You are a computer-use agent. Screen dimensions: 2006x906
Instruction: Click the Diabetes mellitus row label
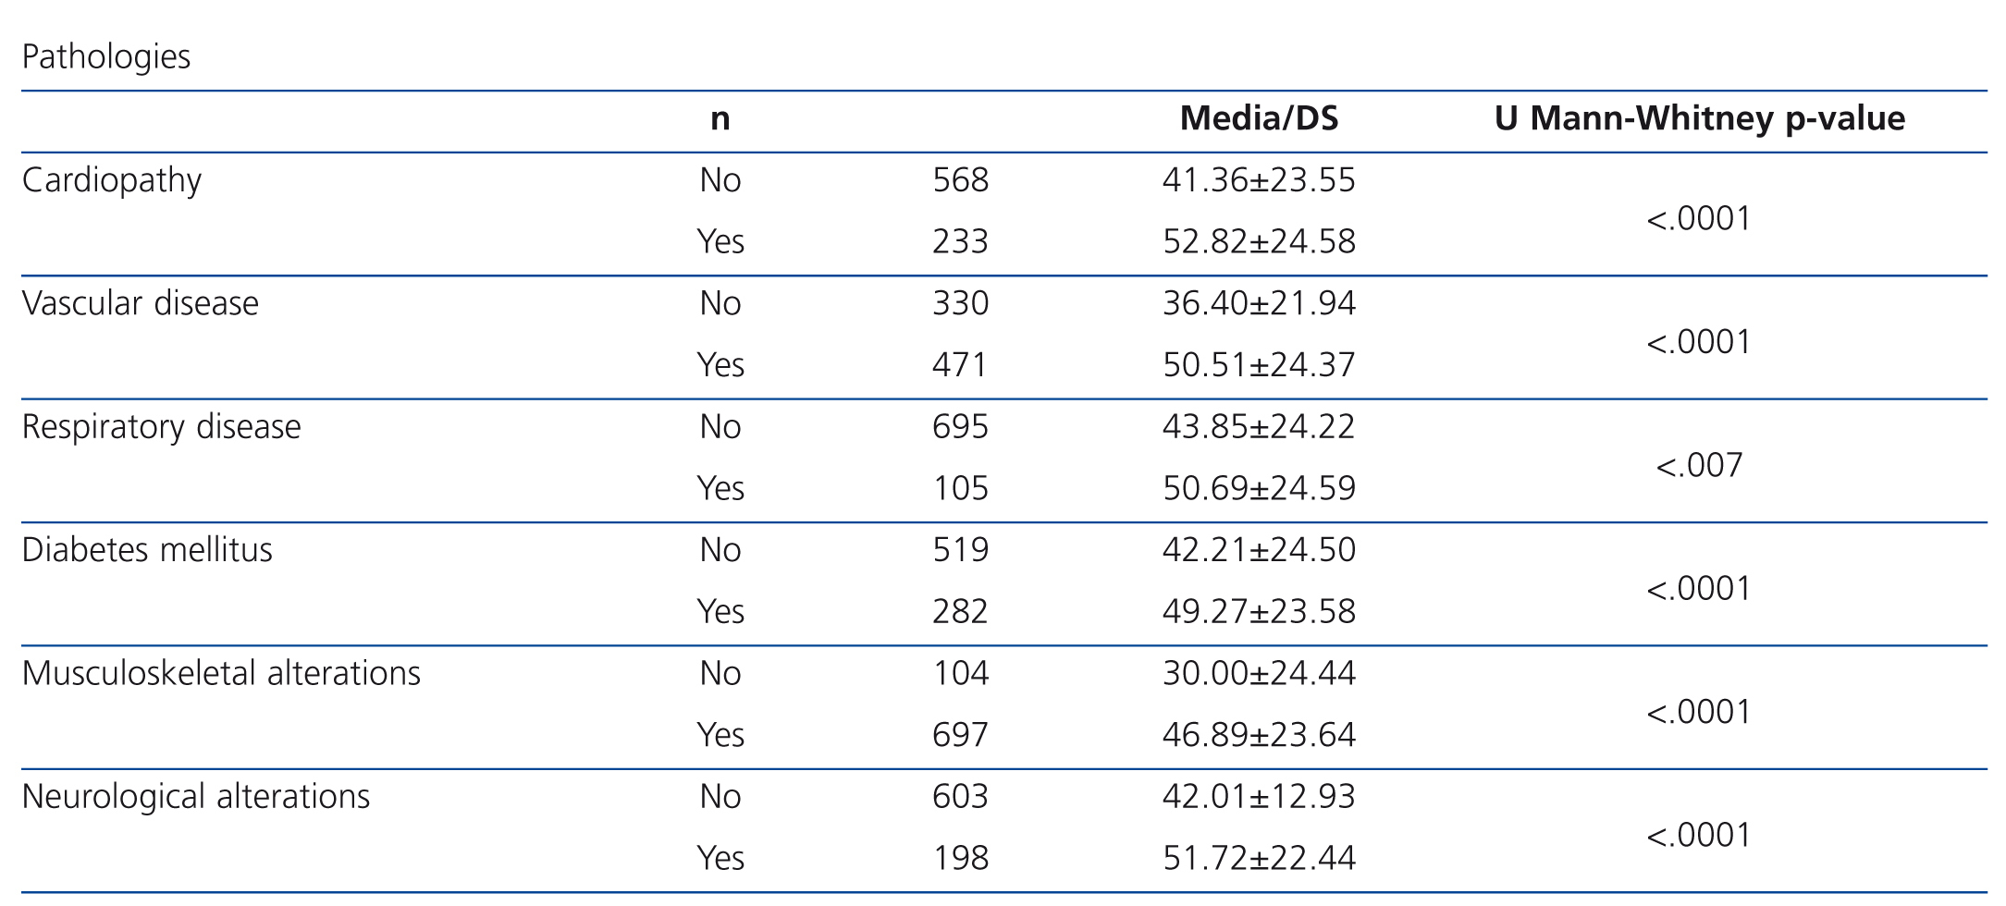pyautogui.click(x=147, y=550)
